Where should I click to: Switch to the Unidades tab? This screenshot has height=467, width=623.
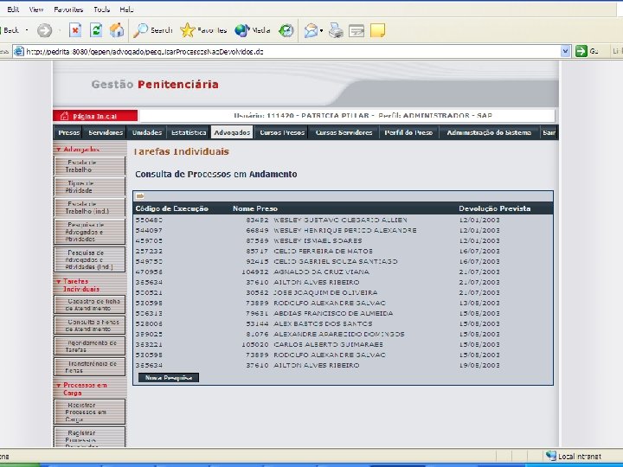147,132
